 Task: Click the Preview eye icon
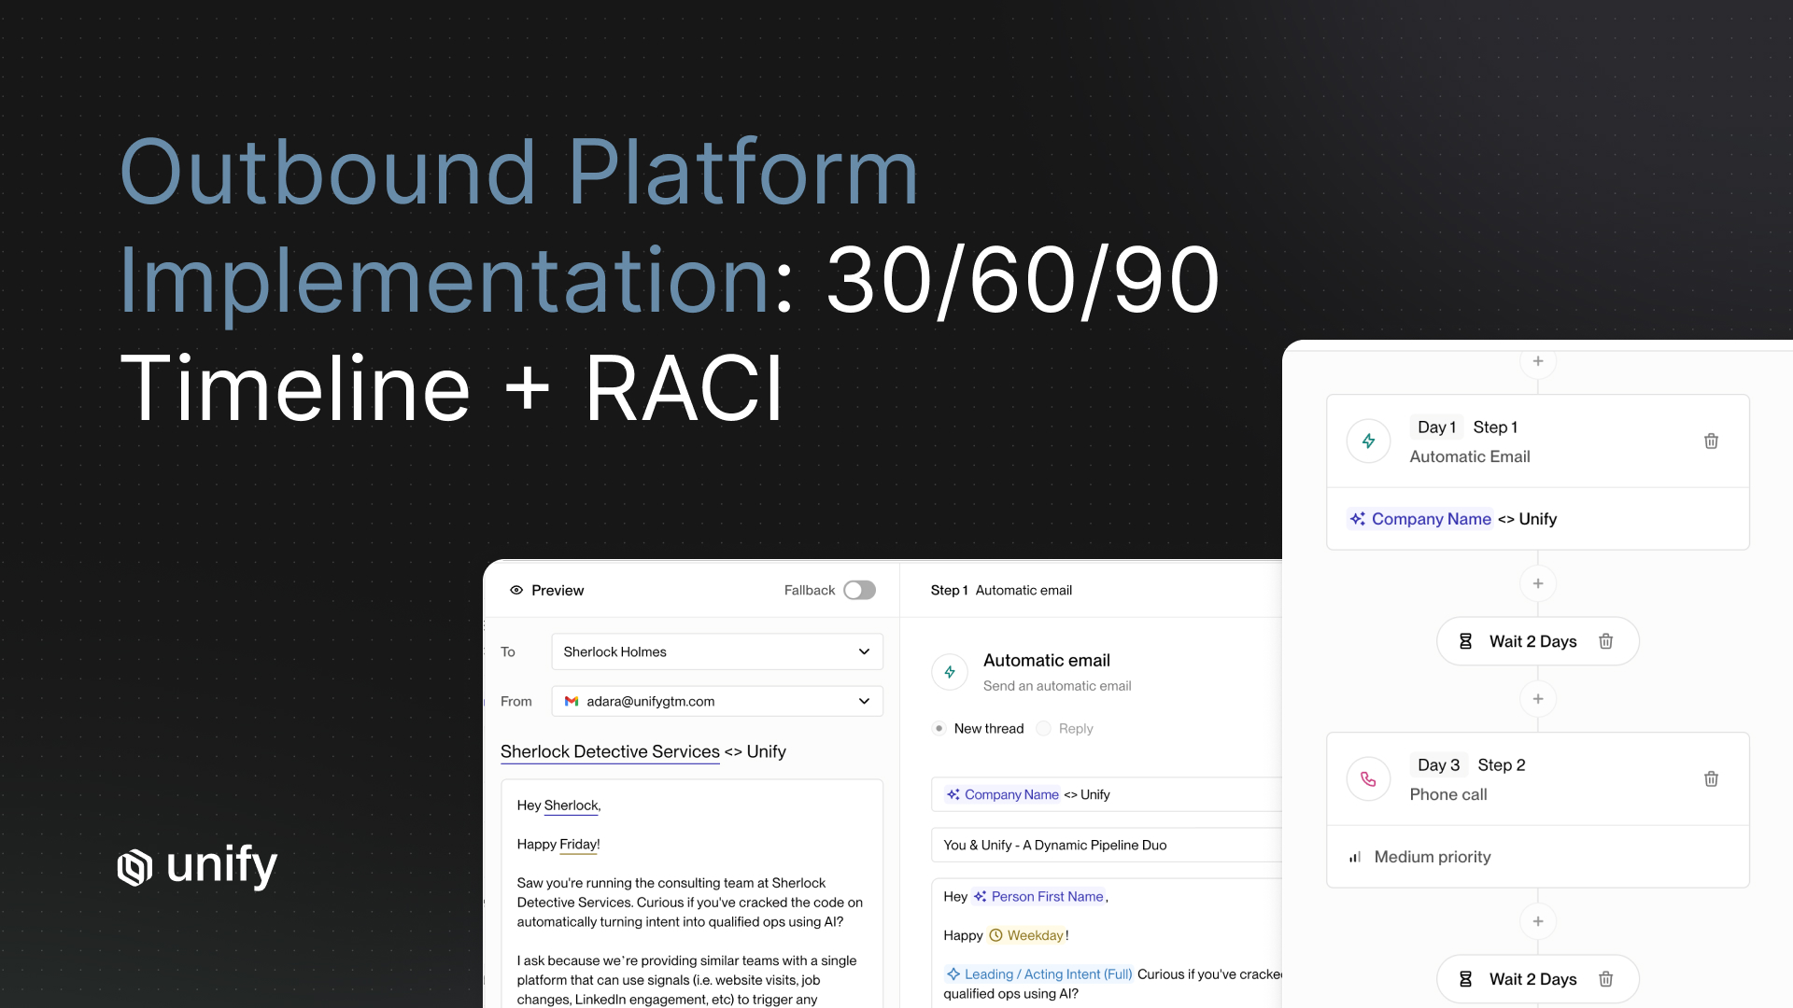pos(516,590)
